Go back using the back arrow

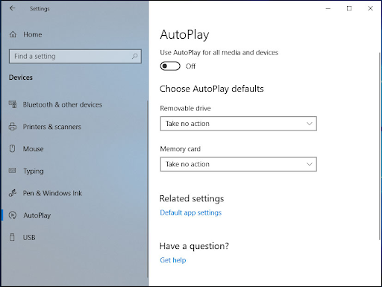[12, 8]
